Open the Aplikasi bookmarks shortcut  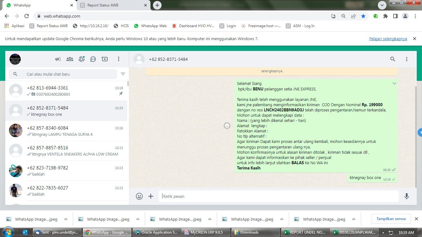[15, 26]
